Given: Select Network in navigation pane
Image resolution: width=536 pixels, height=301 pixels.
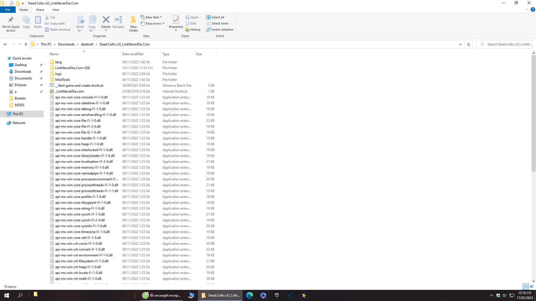Looking at the screenshot, I should pyautogui.click(x=19, y=123).
